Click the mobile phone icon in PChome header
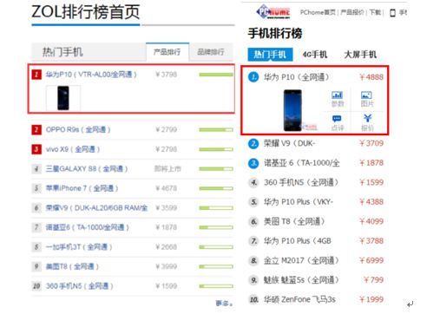The image size is (427, 314). click(x=392, y=12)
